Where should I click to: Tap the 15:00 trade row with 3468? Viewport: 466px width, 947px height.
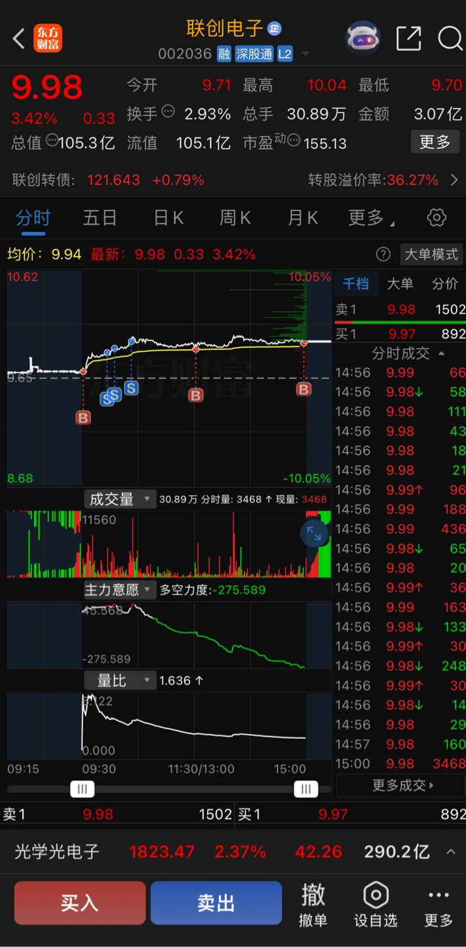pyautogui.click(x=400, y=763)
